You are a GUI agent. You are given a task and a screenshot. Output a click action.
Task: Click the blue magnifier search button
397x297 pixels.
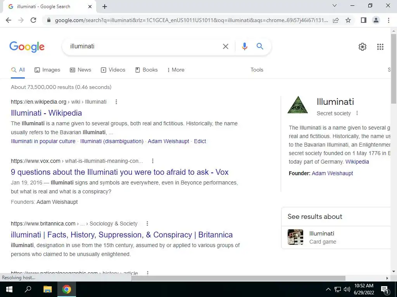(260, 46)
